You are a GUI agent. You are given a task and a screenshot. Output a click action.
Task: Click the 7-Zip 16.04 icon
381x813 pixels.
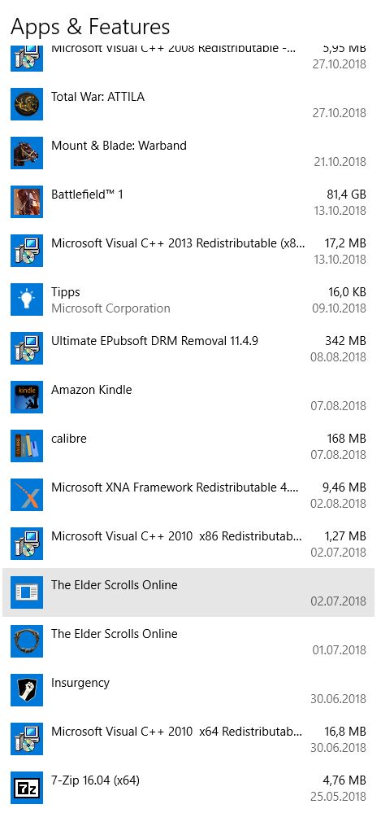[x=26, y=788]
